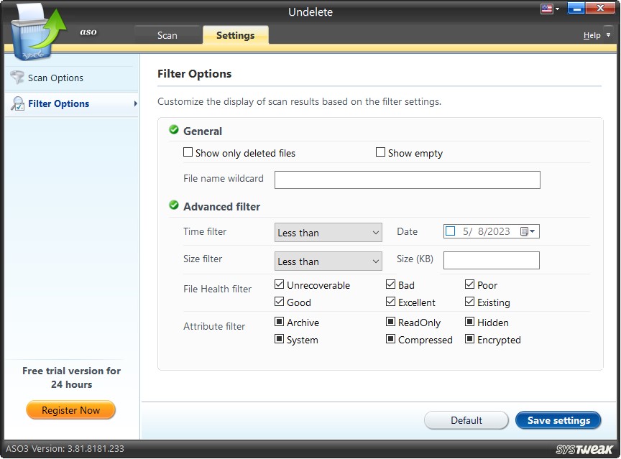Uncheck the Unrecoverable health filter
This screenshot has height=459, width=621.
point(278,284)
